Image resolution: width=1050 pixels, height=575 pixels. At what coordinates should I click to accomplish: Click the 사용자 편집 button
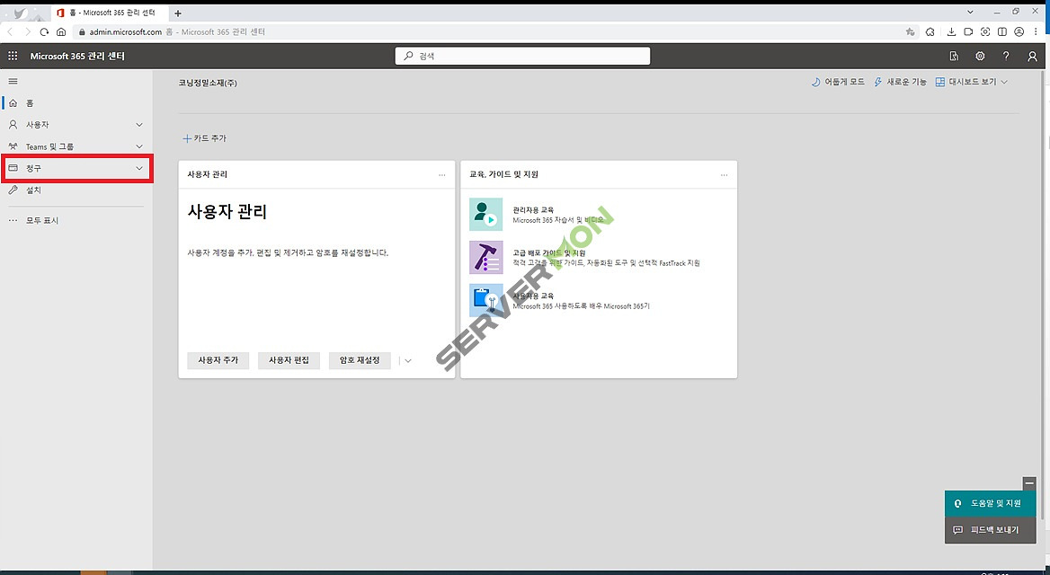289,360
